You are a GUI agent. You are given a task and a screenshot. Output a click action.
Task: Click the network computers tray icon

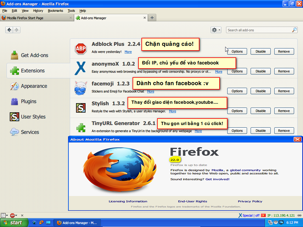(270, 223)
